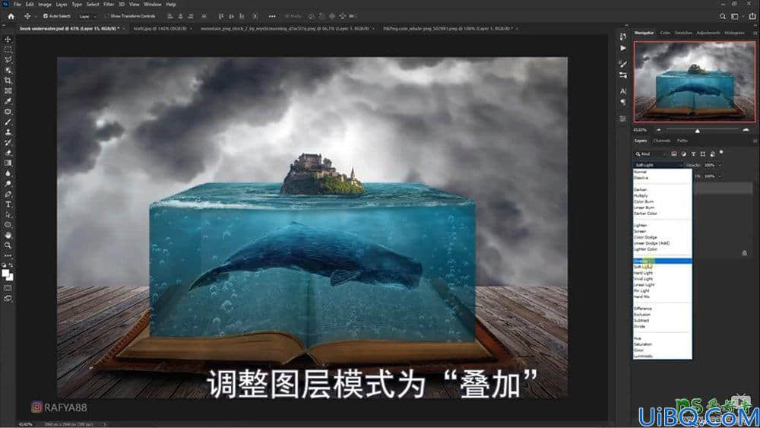
Task: Select the Lasso tool
Action: pyautogui.click(x=8, y=59)
